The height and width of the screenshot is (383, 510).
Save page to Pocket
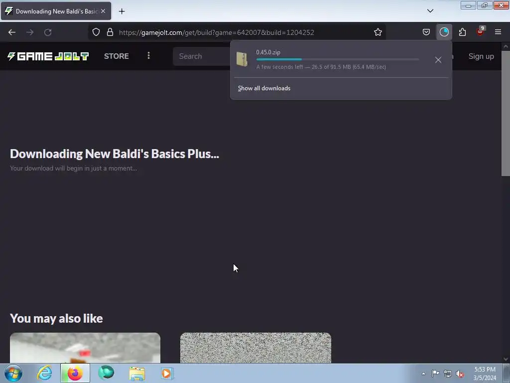tap(426, 32)
